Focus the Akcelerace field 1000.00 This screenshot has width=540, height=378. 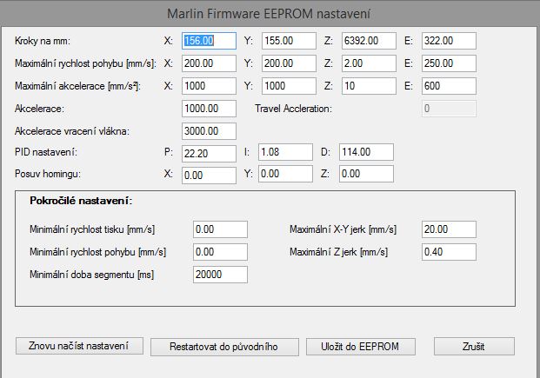[210, 109]
